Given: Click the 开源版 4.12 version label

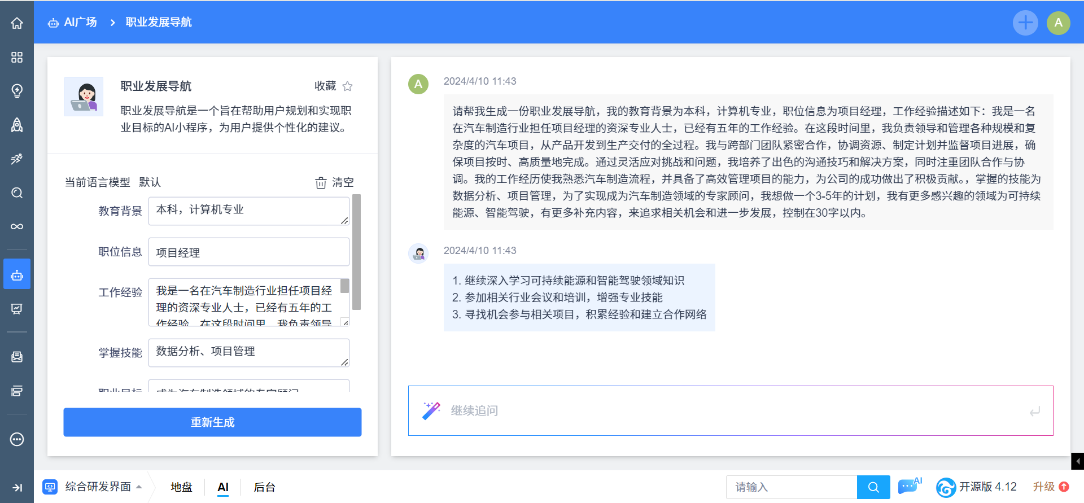Looking at the screenshot, I should tap(987, 487).
